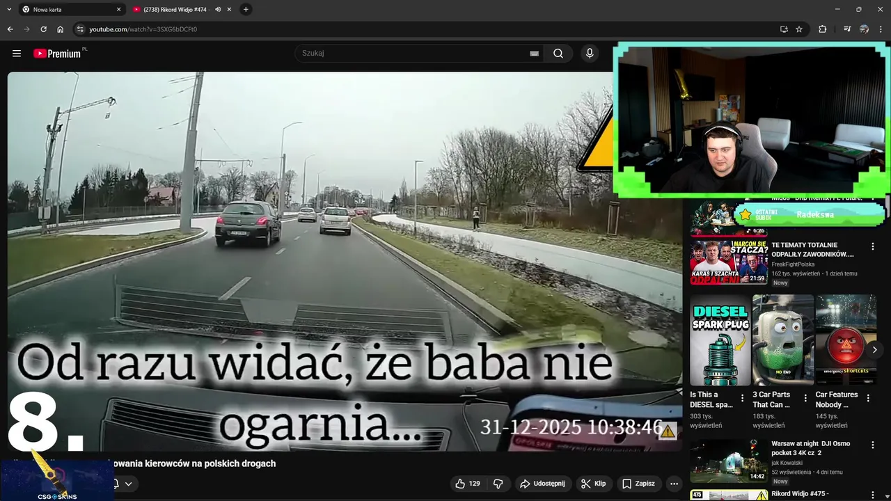Mute the tab via speaker icon
The width and height of the screenshot is (891, 501).
pyautogui.click(x=218, y=10)
